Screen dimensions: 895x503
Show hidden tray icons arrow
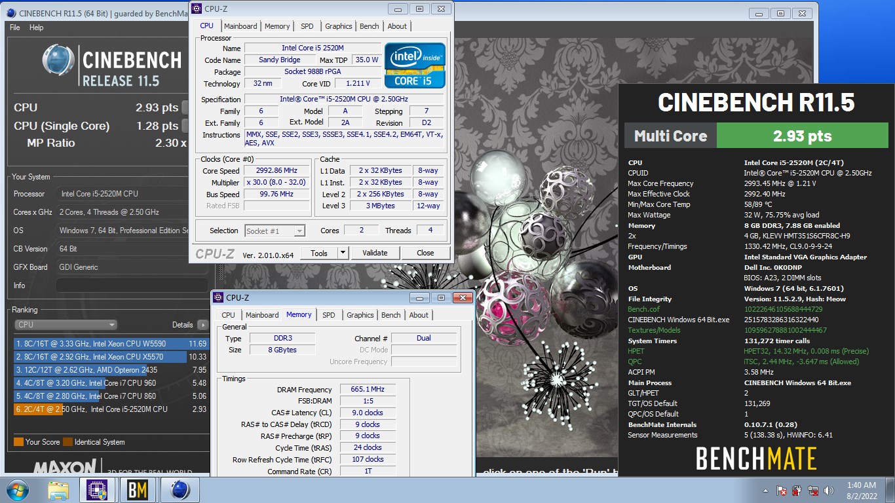[766, 491]
